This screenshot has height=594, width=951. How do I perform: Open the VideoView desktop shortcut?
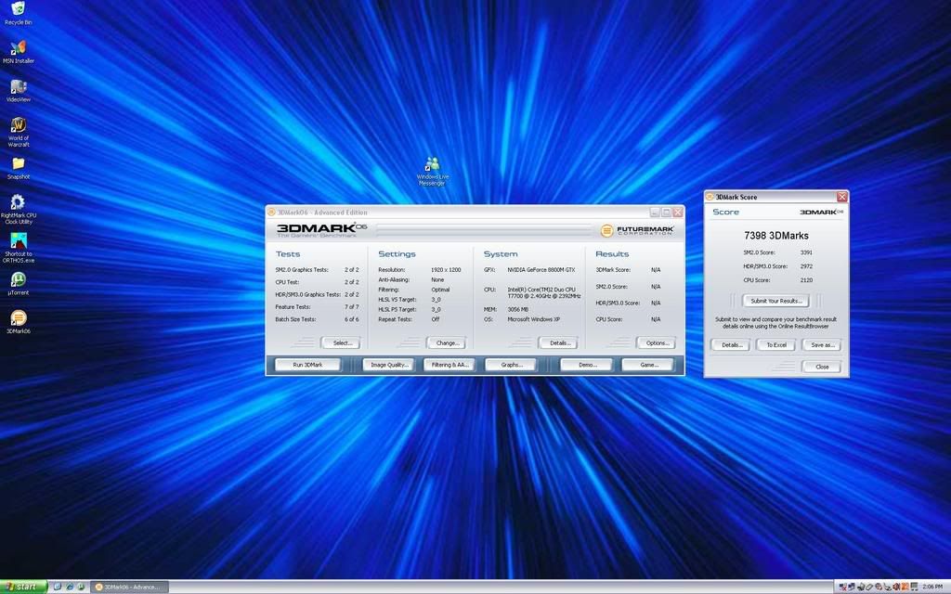(x=19, y=90)
